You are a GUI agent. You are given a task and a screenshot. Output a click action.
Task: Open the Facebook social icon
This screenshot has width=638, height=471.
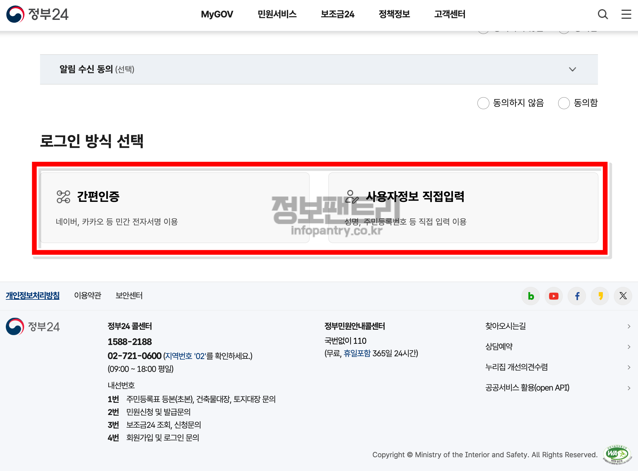(577, 296)
